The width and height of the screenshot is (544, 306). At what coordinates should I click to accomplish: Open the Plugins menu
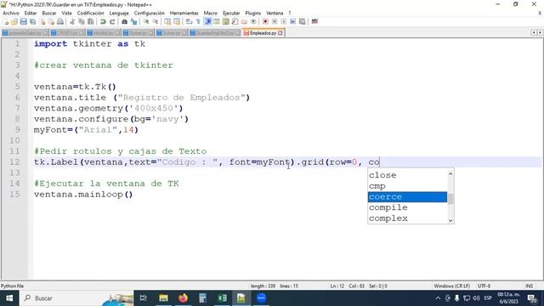(253, 13)
